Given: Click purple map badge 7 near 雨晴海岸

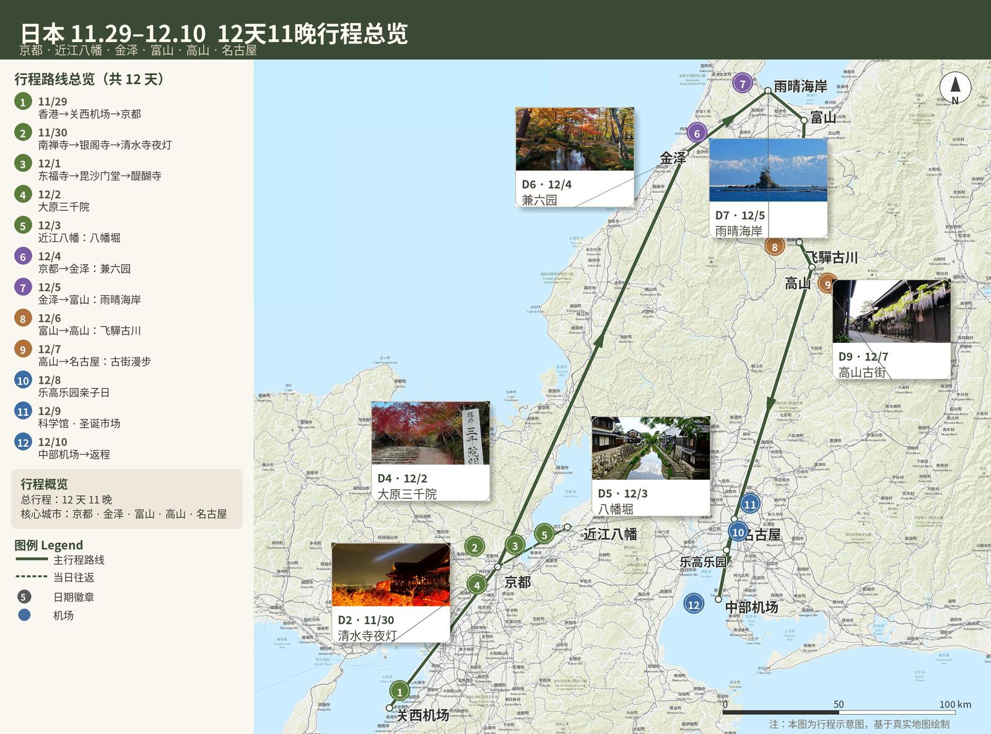Looking at the screenshot, I should 742,84.
